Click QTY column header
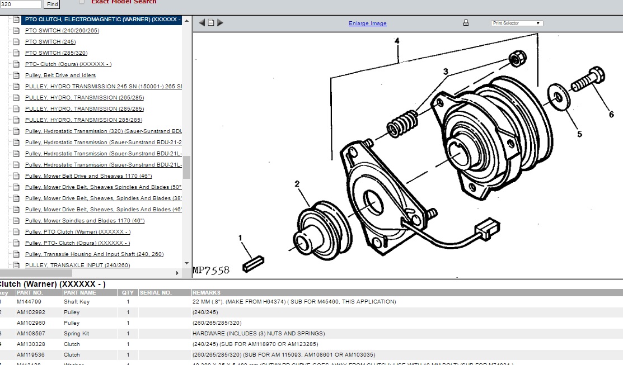 coord(128,293)
